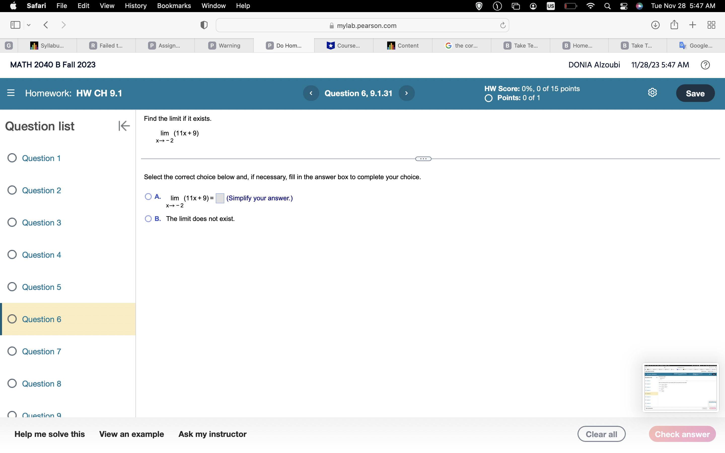Select answer choice A radio button

pyautogui.click(x=149, y=197)
